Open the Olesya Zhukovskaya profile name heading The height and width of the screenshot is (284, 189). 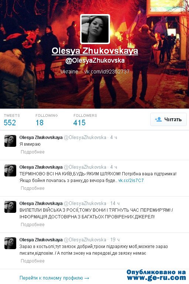(x=95, y=51)
